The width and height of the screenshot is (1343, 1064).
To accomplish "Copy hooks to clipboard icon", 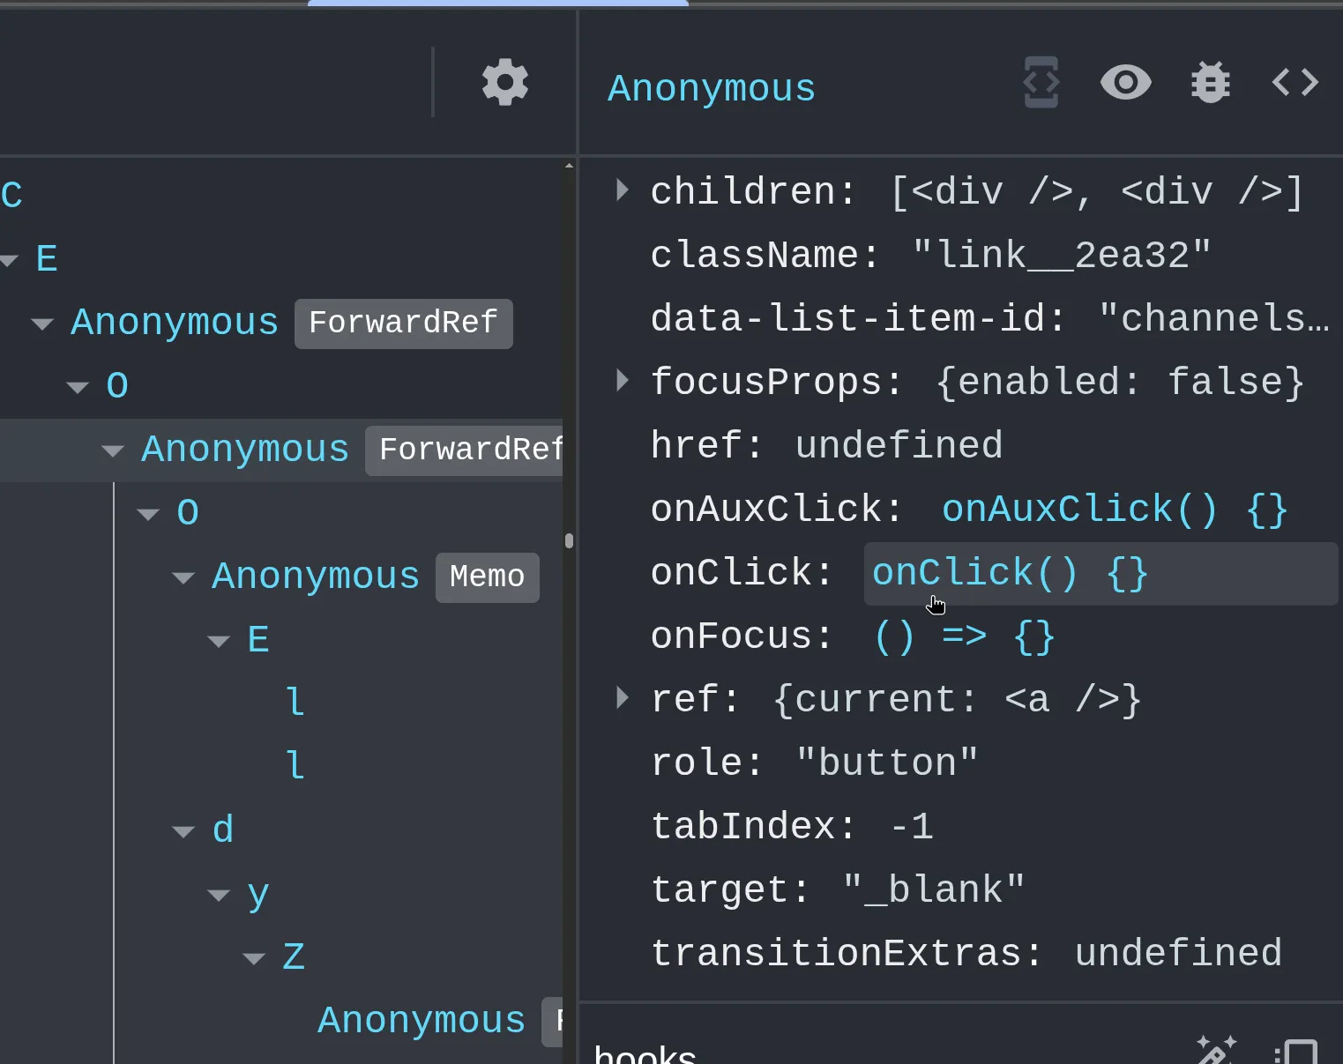I will click(1295, 1052).
